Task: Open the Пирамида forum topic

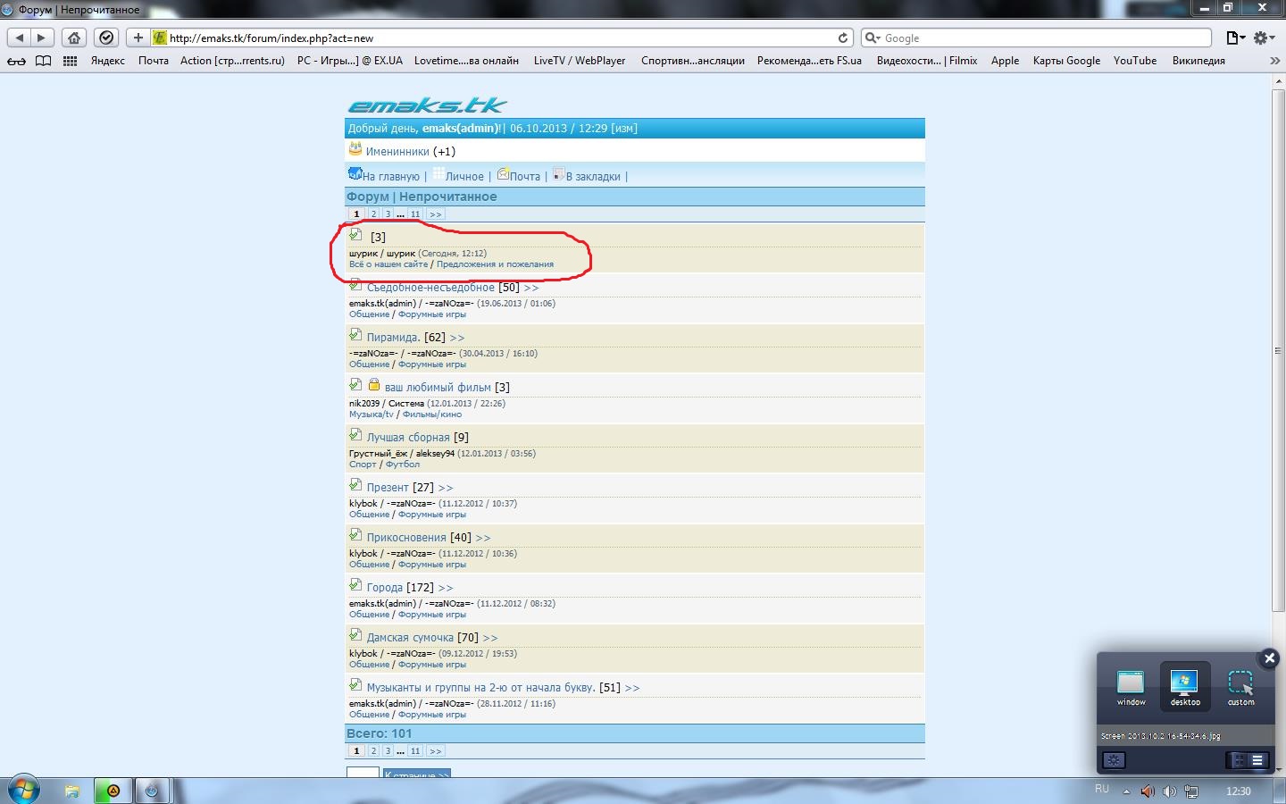Action: pyautogui.click(x=393, y=338)
